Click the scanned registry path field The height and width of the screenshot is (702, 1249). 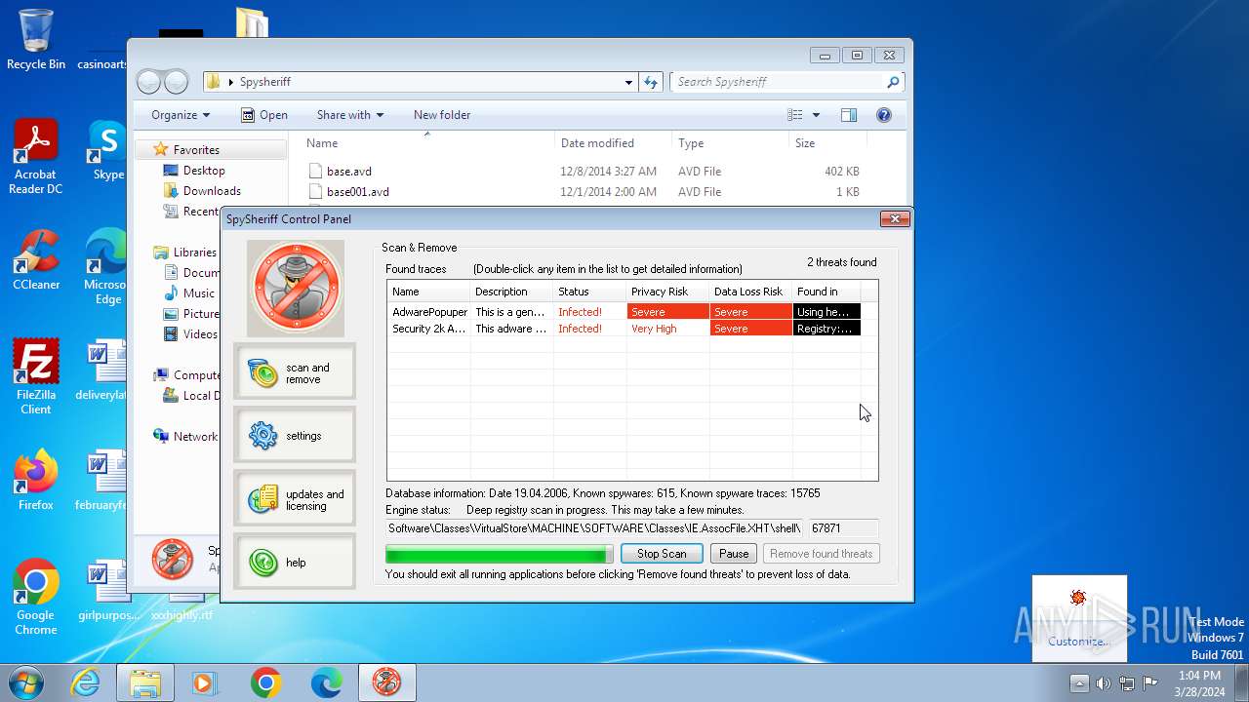[x=594, y=528]
